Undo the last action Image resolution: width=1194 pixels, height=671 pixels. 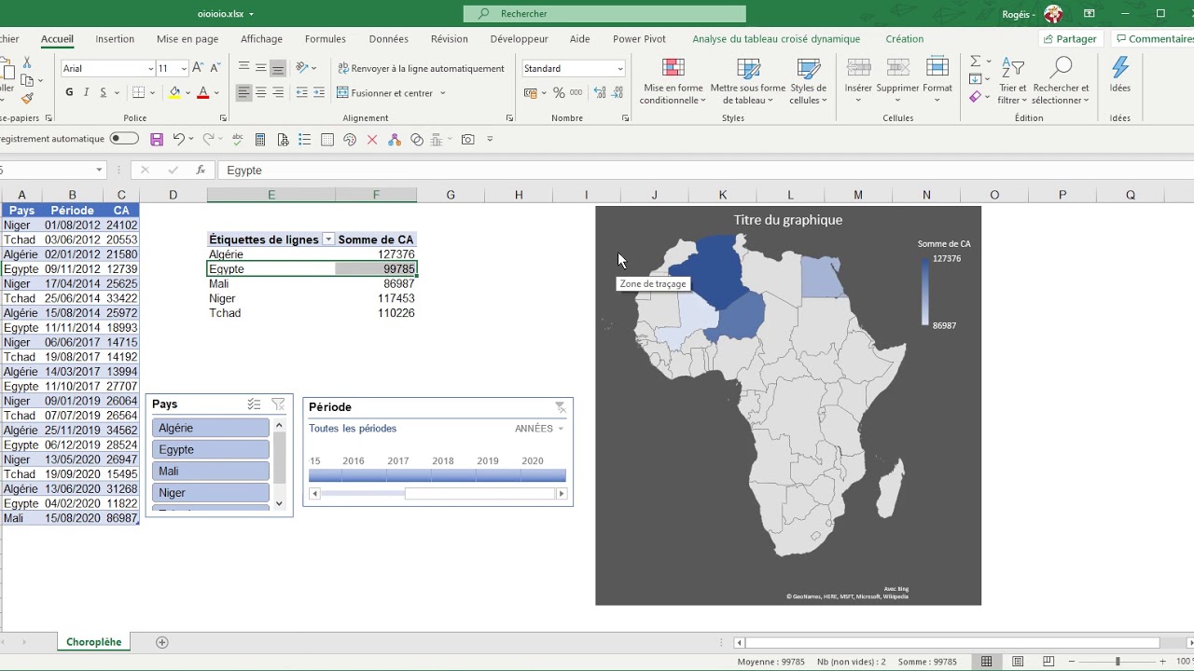[x=178, y=140]
